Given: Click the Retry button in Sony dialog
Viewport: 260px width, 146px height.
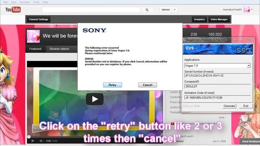Looking at the screenshot, I should click(113, 85).
